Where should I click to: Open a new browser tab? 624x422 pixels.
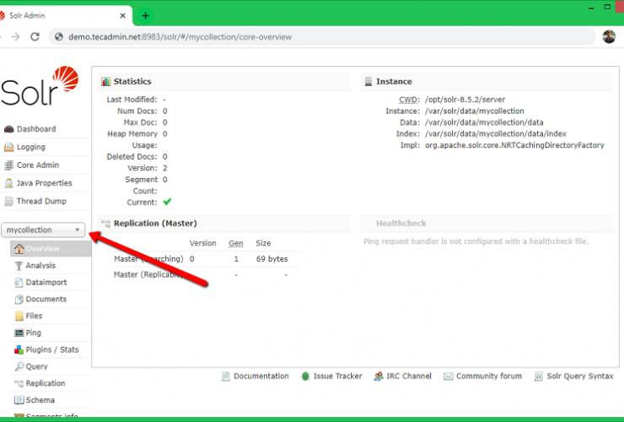[146, 15]
